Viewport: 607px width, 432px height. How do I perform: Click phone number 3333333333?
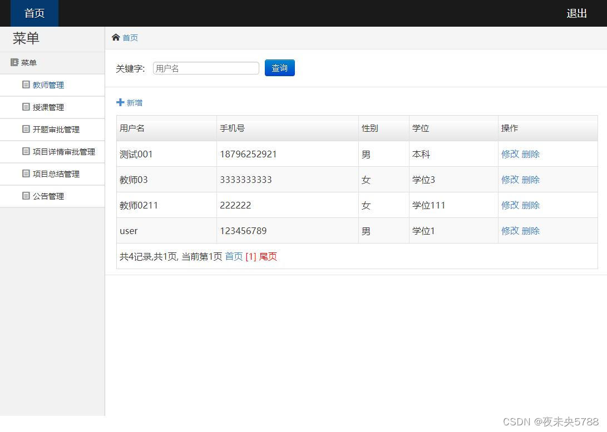[x=246, y=180]
